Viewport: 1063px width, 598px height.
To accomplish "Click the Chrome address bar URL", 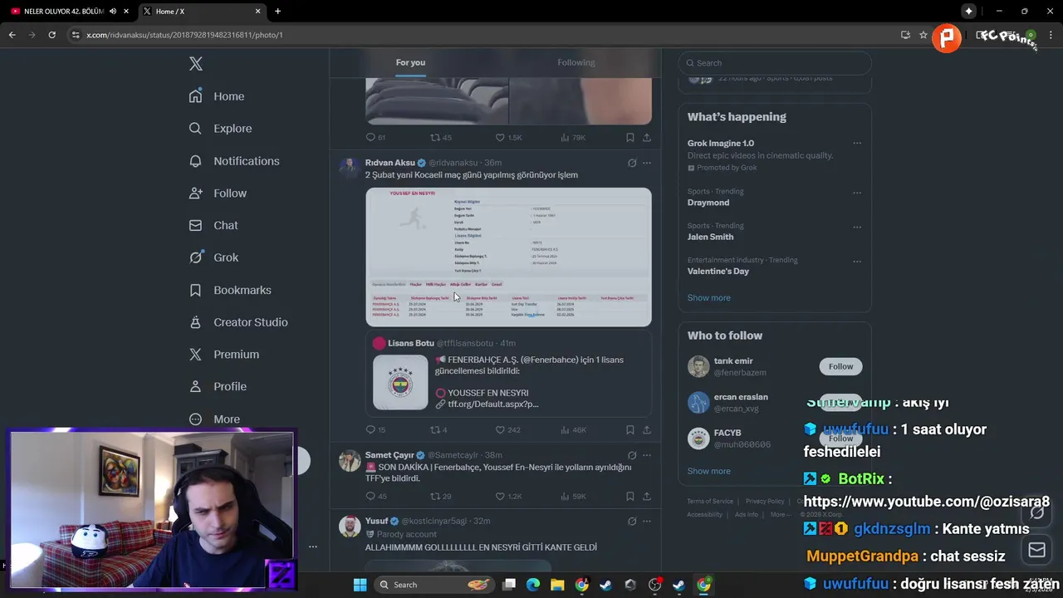I will tap(184, 35).
